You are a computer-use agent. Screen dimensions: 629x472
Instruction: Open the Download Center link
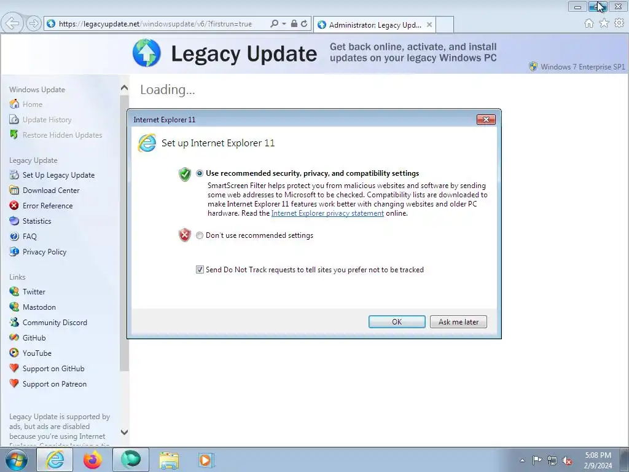(x=51, y=191)
